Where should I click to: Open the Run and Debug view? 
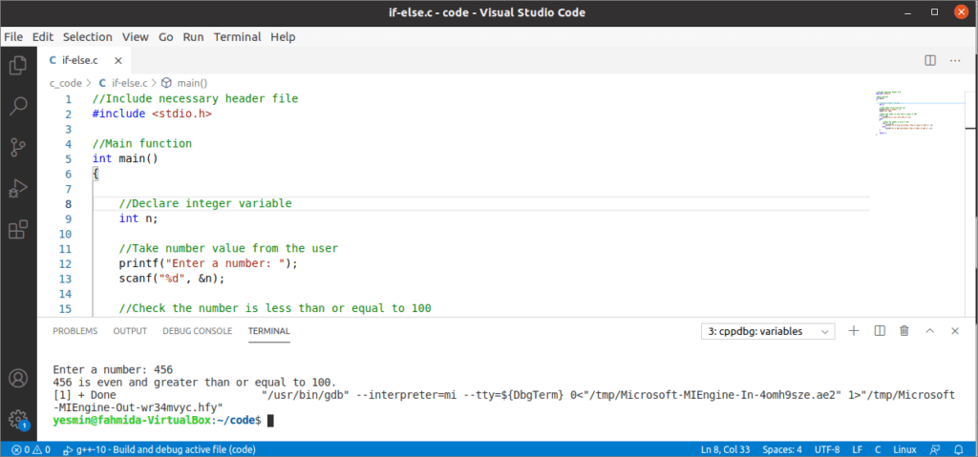click(x=18, y=189)
